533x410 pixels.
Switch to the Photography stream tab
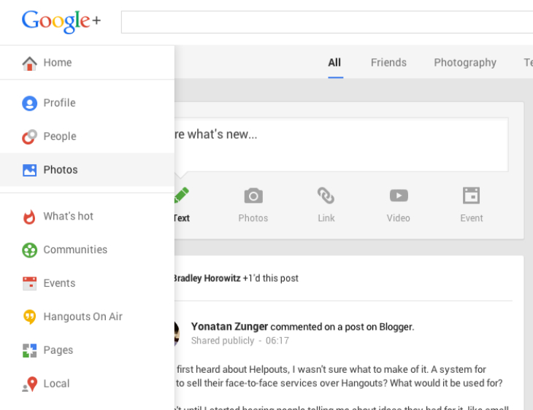click(x=465, y=63)
